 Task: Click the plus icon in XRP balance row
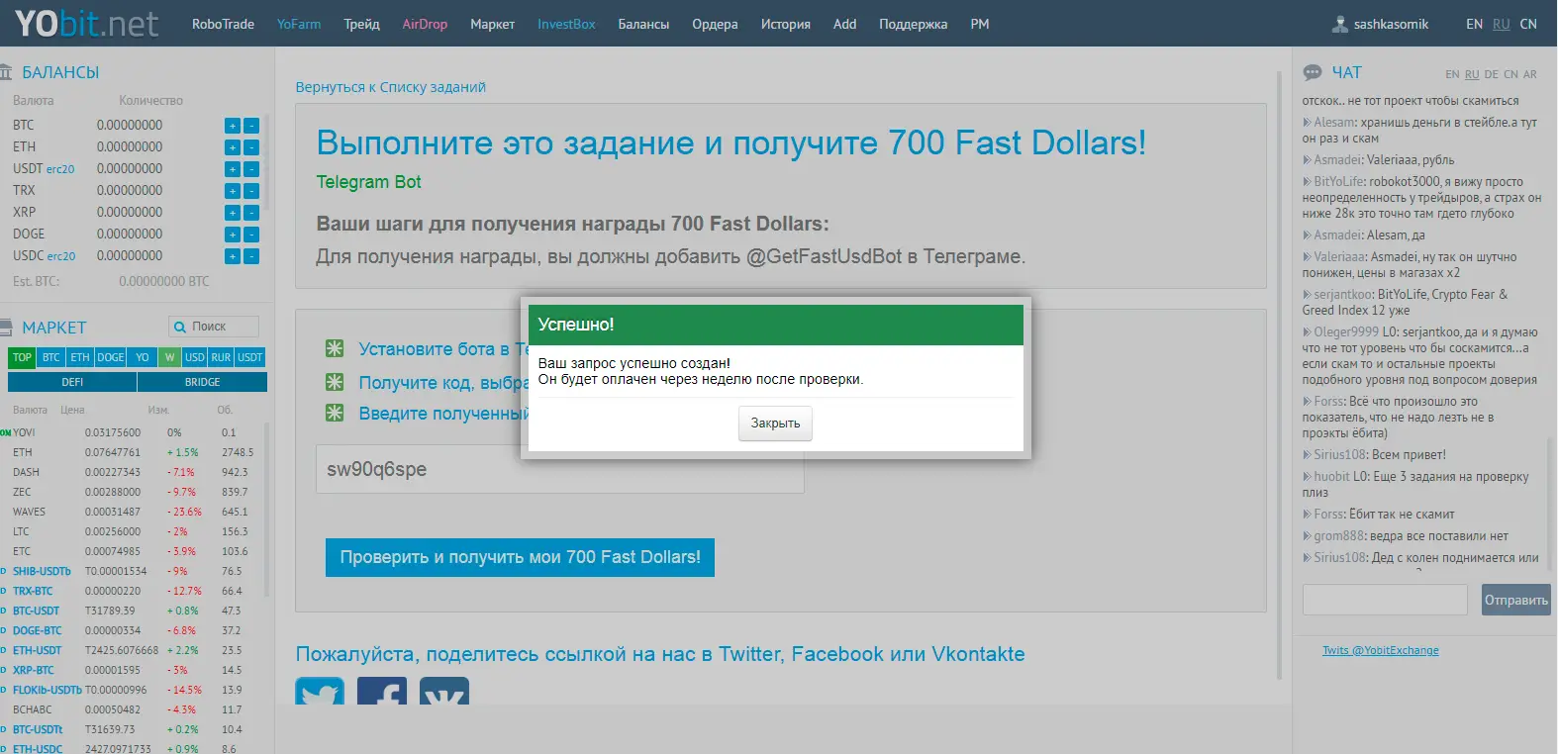[233, 213]
